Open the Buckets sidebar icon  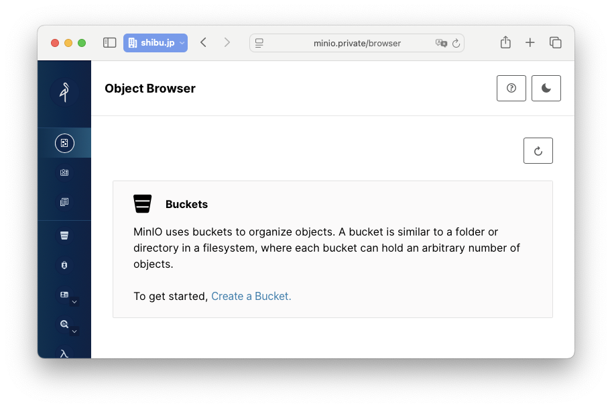64,236
